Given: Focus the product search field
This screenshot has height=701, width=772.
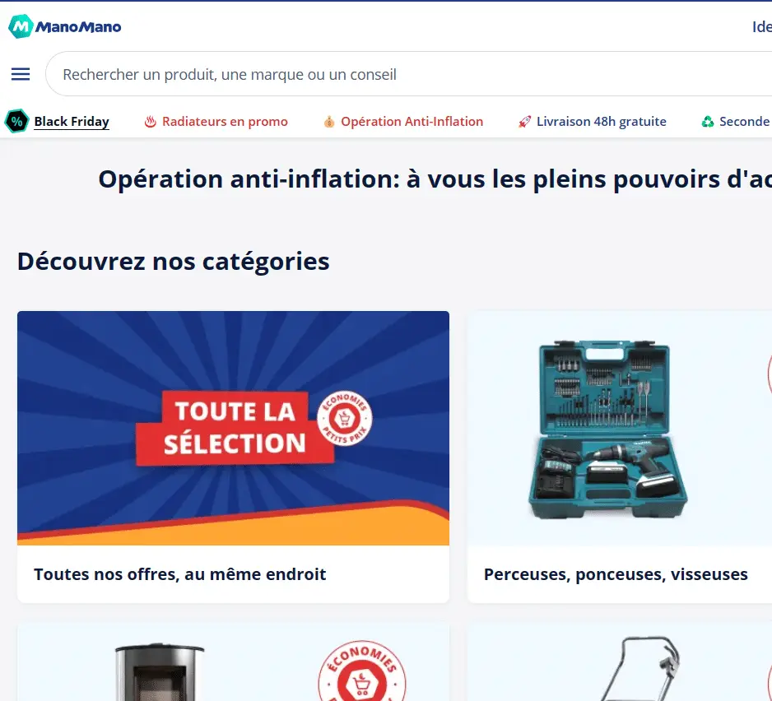Looking at the screenshot, I should coord(409,74).
